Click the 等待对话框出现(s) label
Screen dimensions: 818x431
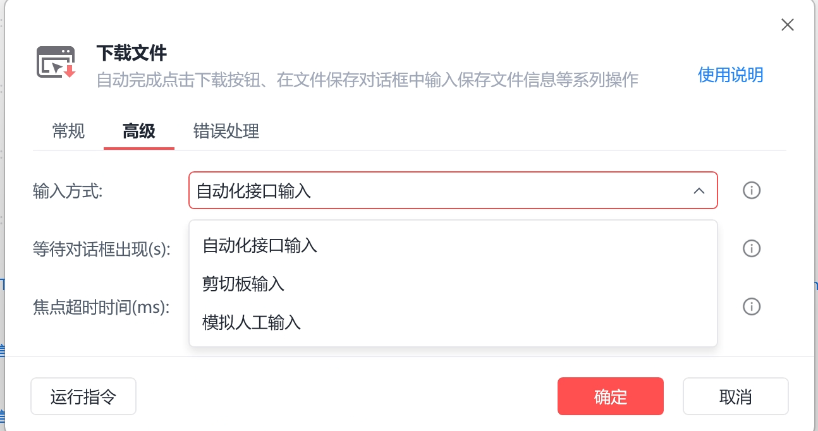pos(102,249)
